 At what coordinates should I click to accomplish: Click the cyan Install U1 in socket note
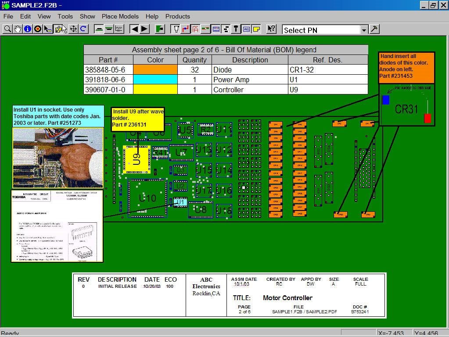tap(58, 116)
